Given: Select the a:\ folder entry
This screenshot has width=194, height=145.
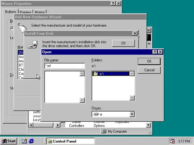Looking at the screenshot, I should pyautogui.click(x=111, y=74).
